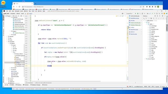
Task: Click the Project panel settings gear
Action: [21, 16]
